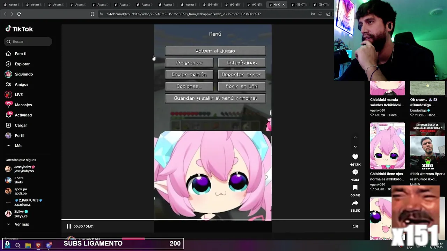Go to Perfil page
Image resolution: width=447 pixels, height=251 pixels.
[20, 135]
